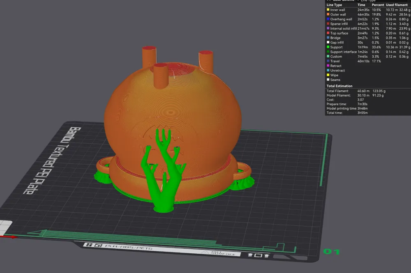
Task: Click the Cost value "3.07"
Action: pos(361,100)
